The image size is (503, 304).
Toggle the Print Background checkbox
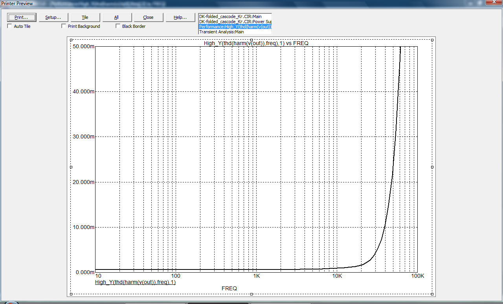pos(64,26)
